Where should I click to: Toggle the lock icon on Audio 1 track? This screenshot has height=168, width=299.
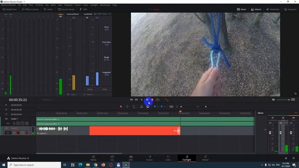pyautogui.click(x=14, y=123)
